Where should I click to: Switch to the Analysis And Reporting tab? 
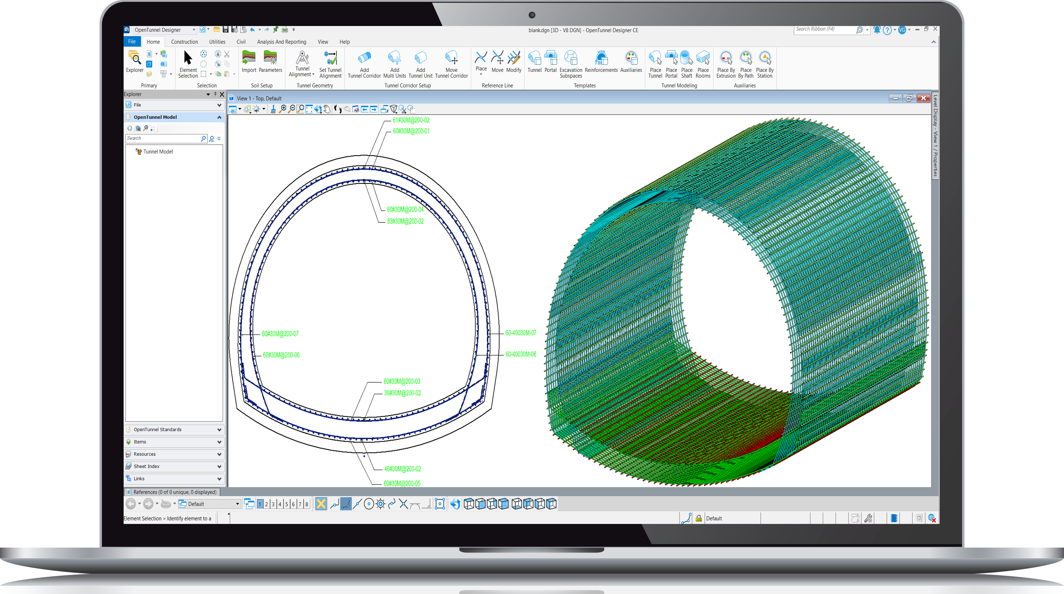(281, 42)
